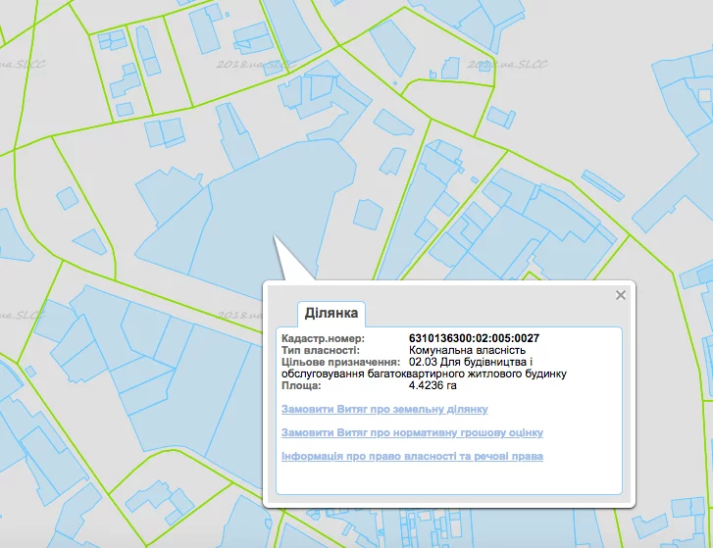Click the 4.4236 га area value
Image resolution: width=713 pixels, height=548 pixels.
point(433,386)
